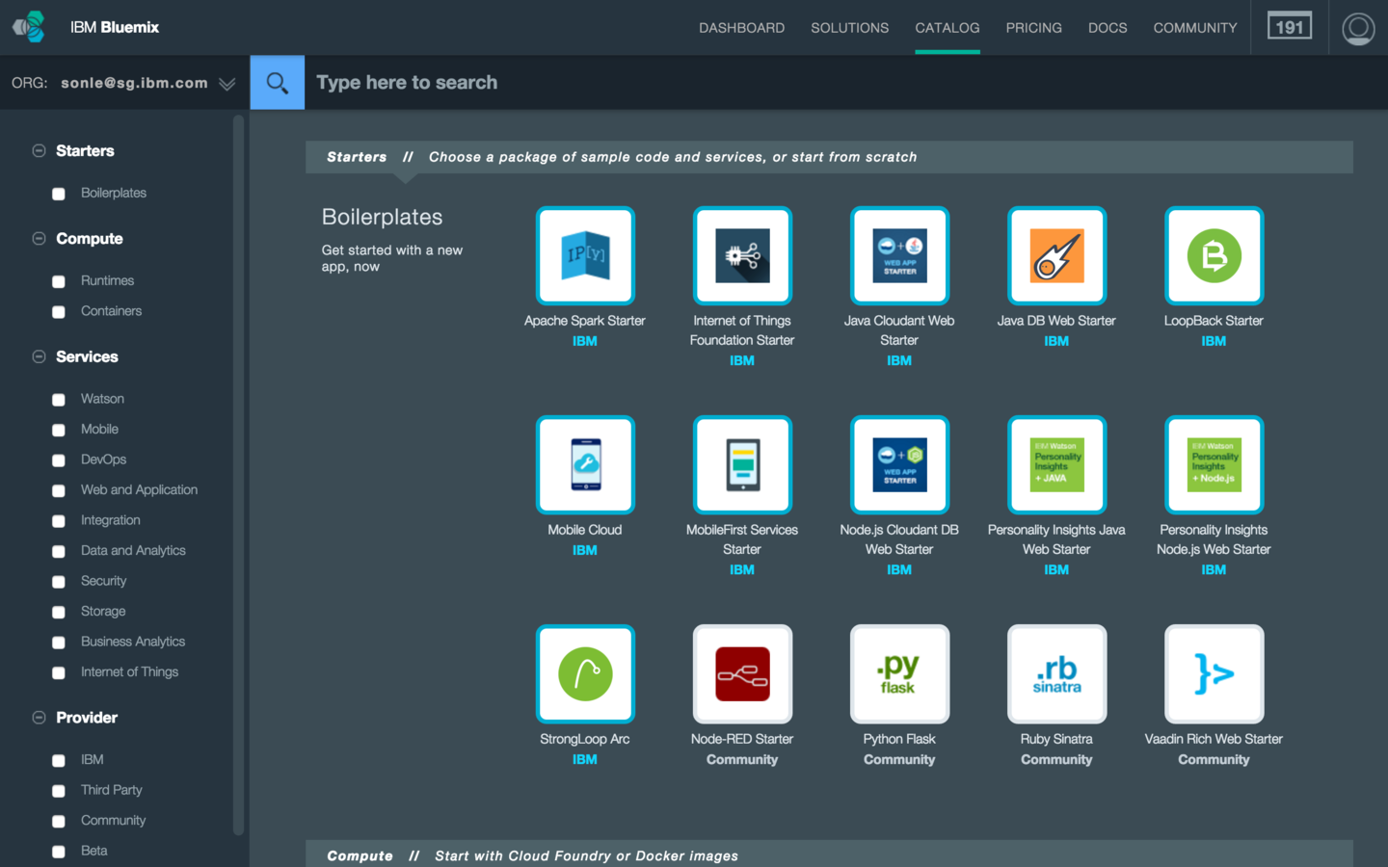Screen dimensions: 1388x867
Task: Click the Starters section header bar
Action: (x=829, y=157)
